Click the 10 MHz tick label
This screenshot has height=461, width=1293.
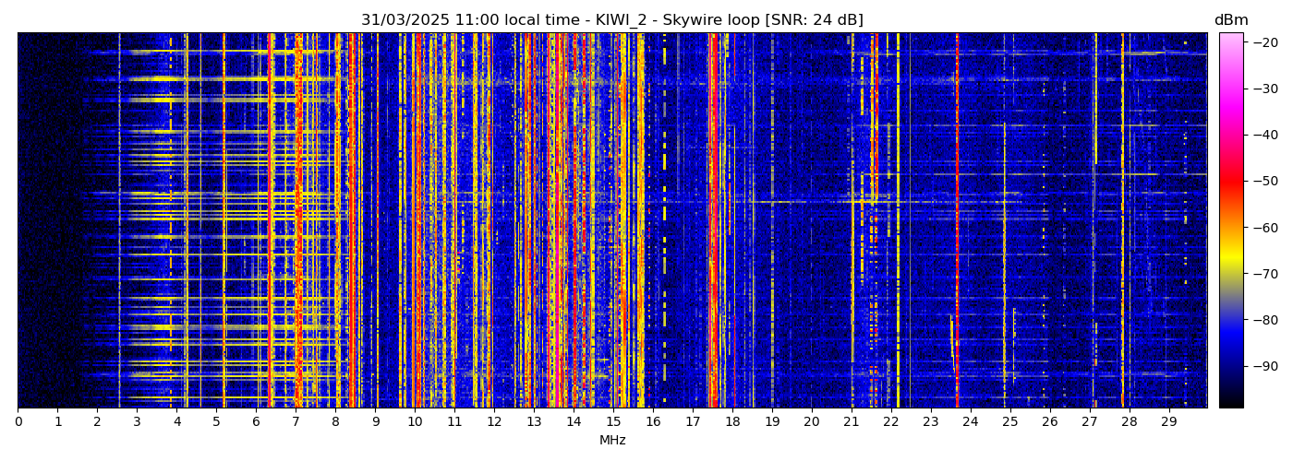[x=415, y=421]
